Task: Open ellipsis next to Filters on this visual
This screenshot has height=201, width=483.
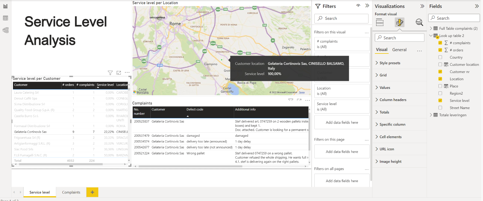Action: (x=366, y=32)
